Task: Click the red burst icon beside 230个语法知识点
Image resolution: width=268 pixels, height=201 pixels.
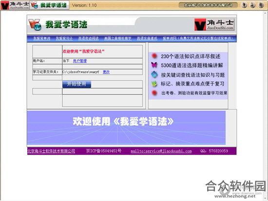Action: 154,56
